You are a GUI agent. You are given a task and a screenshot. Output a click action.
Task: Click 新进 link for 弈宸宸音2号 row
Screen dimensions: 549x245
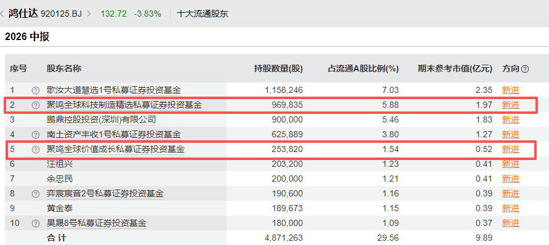point(510,193)
